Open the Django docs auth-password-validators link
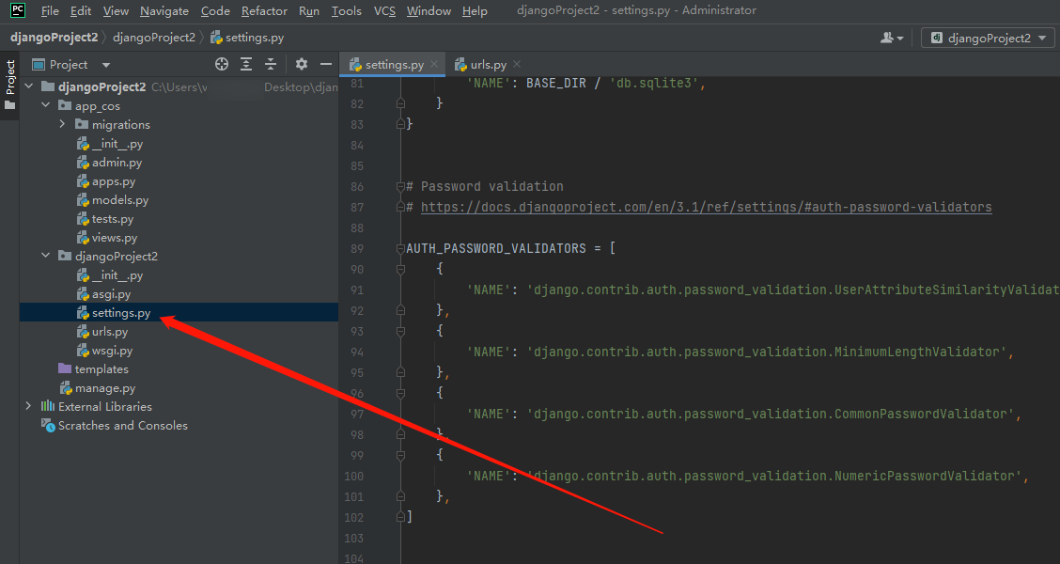This screenshot has width=1060, height=564. (706, 207)
